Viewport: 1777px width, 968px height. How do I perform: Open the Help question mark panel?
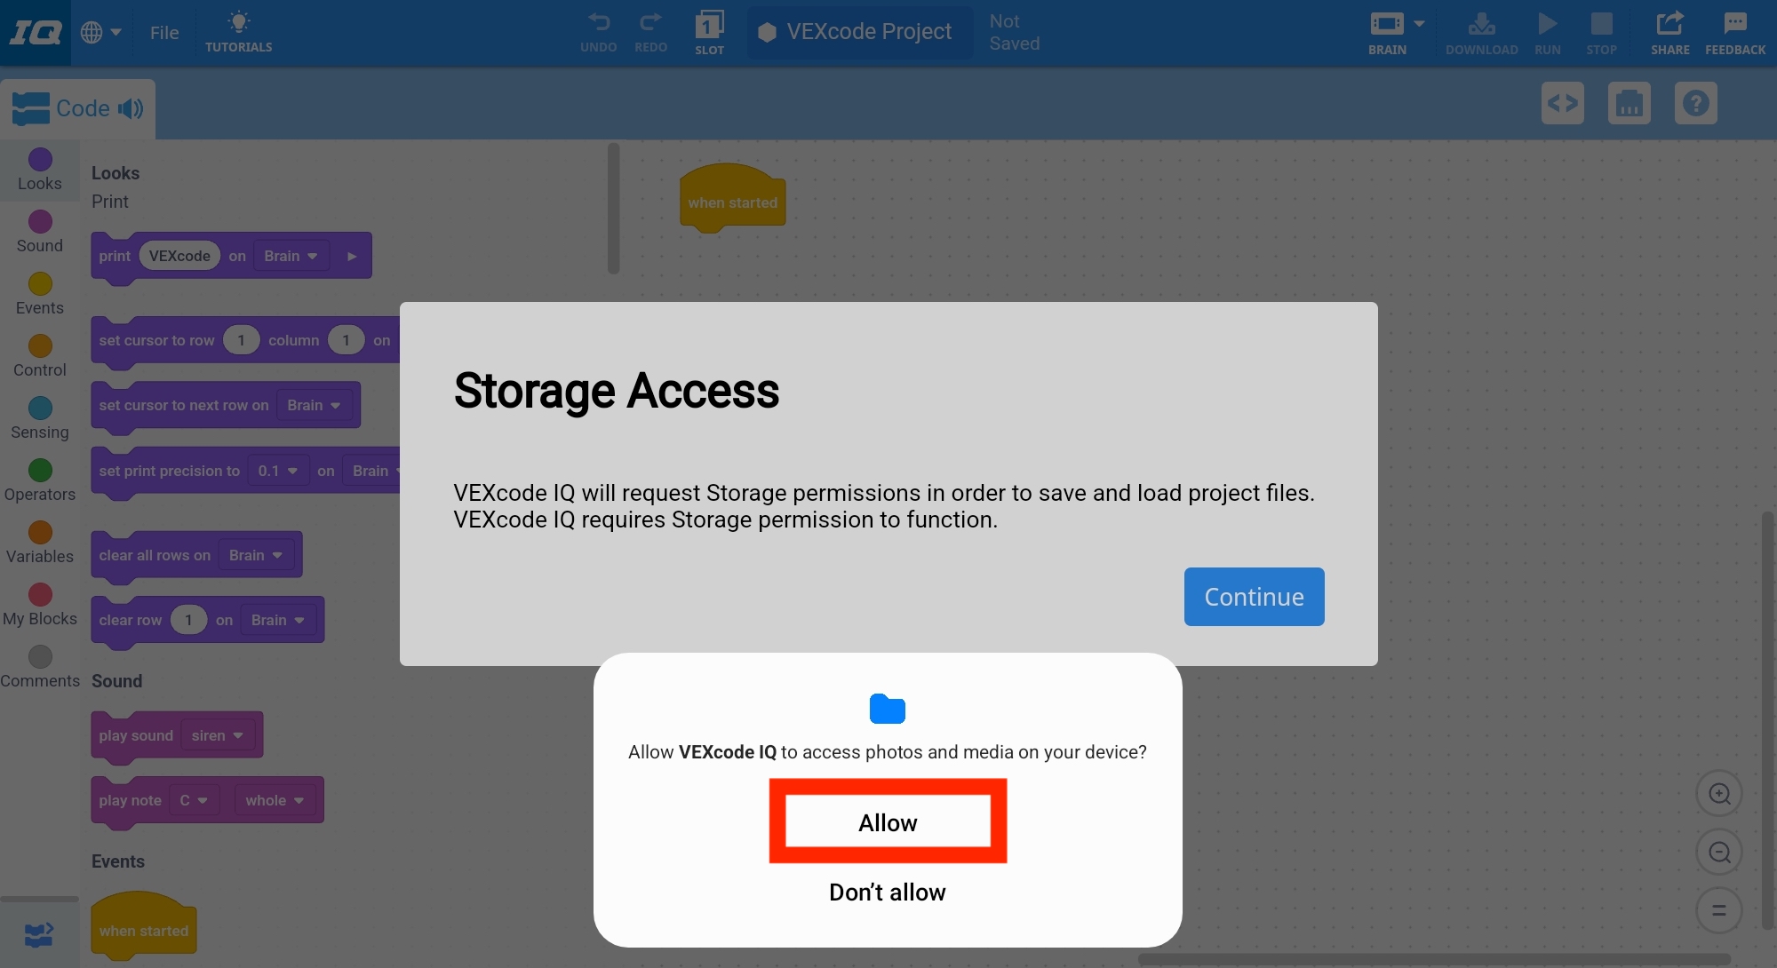click(1695, 103)
